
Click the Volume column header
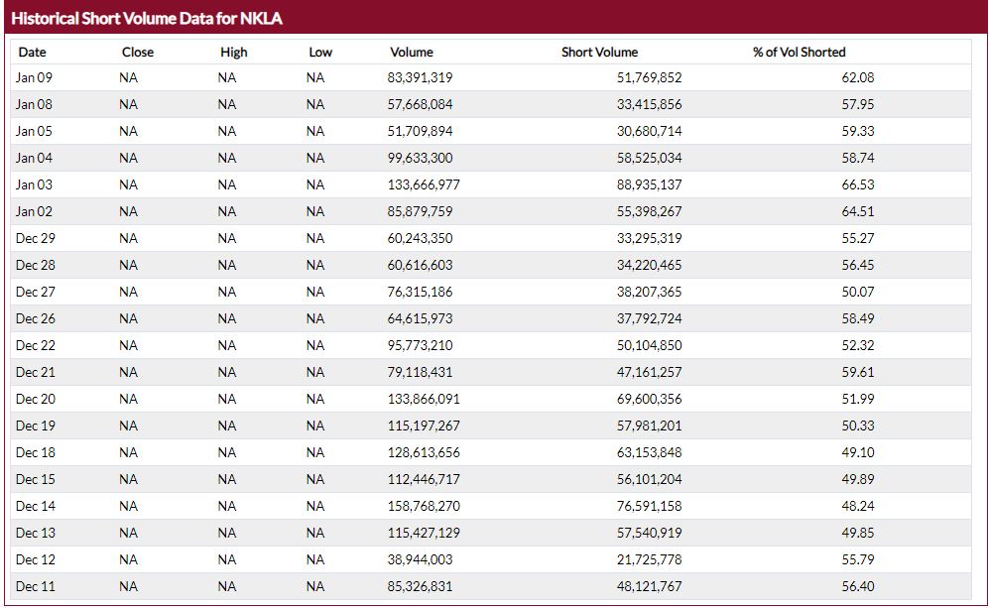pos(412,53)
